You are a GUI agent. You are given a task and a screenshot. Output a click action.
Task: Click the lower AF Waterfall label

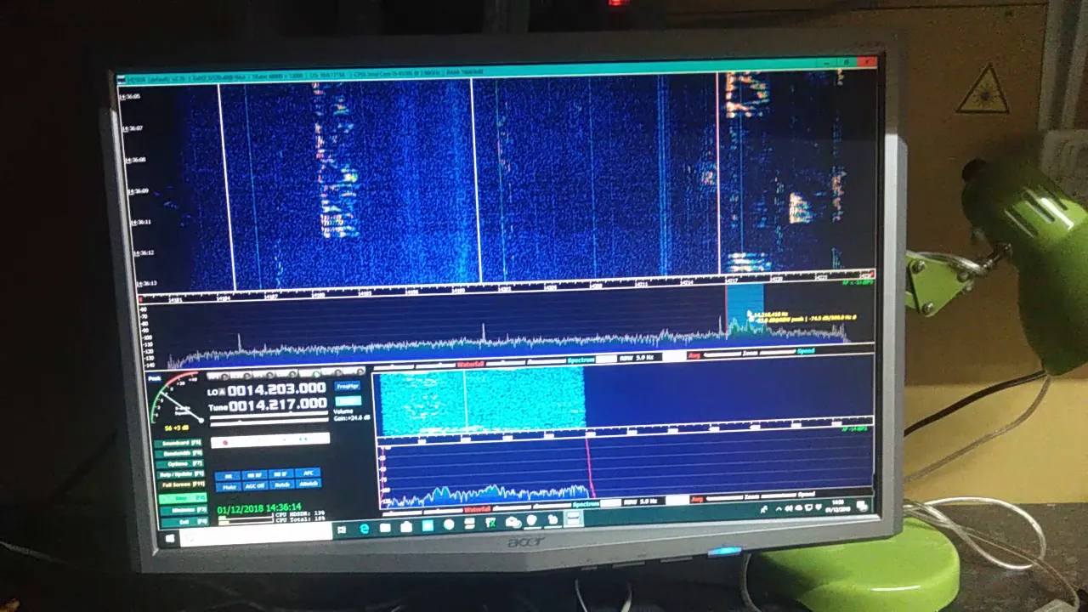pyautogui.click(x=478, y=509)
